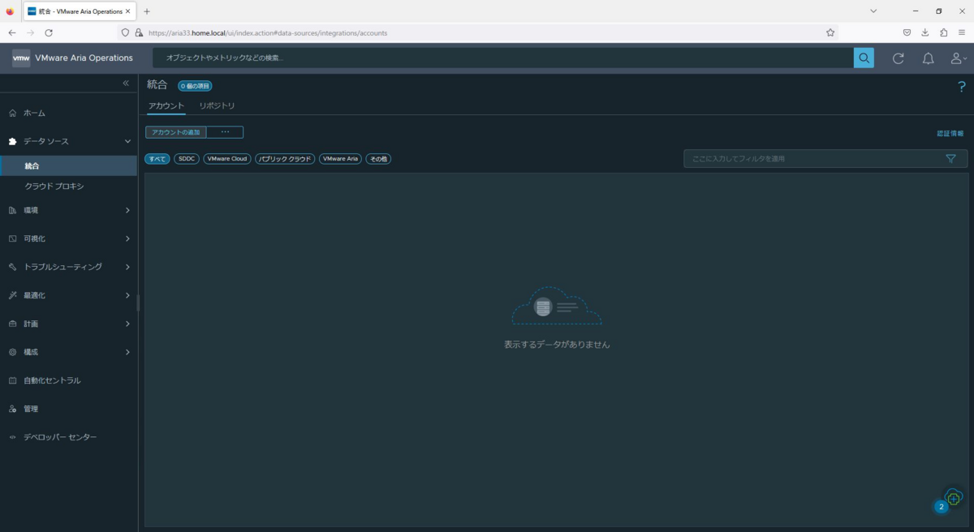Switch to the アカウント tab

[x=166, y=106]
